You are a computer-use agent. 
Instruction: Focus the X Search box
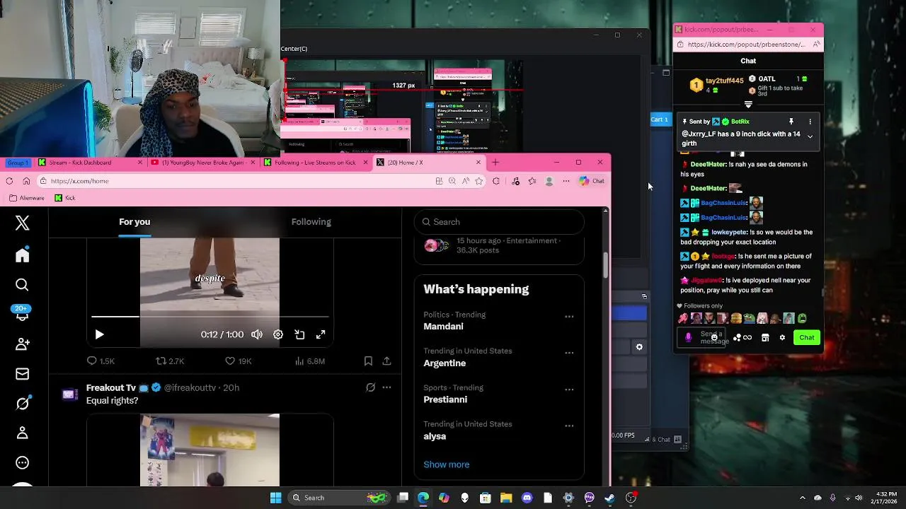coord(499,222)
